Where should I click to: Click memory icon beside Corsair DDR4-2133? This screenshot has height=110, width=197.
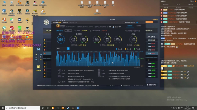pos(99,77)
